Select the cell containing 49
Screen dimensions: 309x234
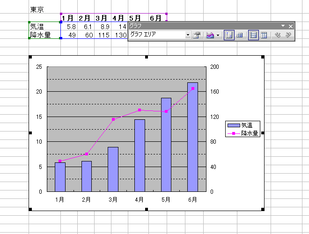(x=69, y=35)
